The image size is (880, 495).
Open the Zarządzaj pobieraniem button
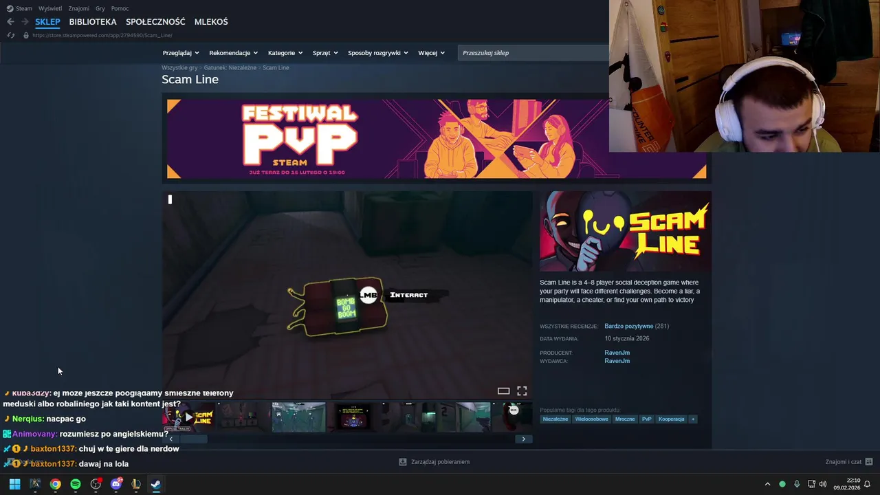434,462
